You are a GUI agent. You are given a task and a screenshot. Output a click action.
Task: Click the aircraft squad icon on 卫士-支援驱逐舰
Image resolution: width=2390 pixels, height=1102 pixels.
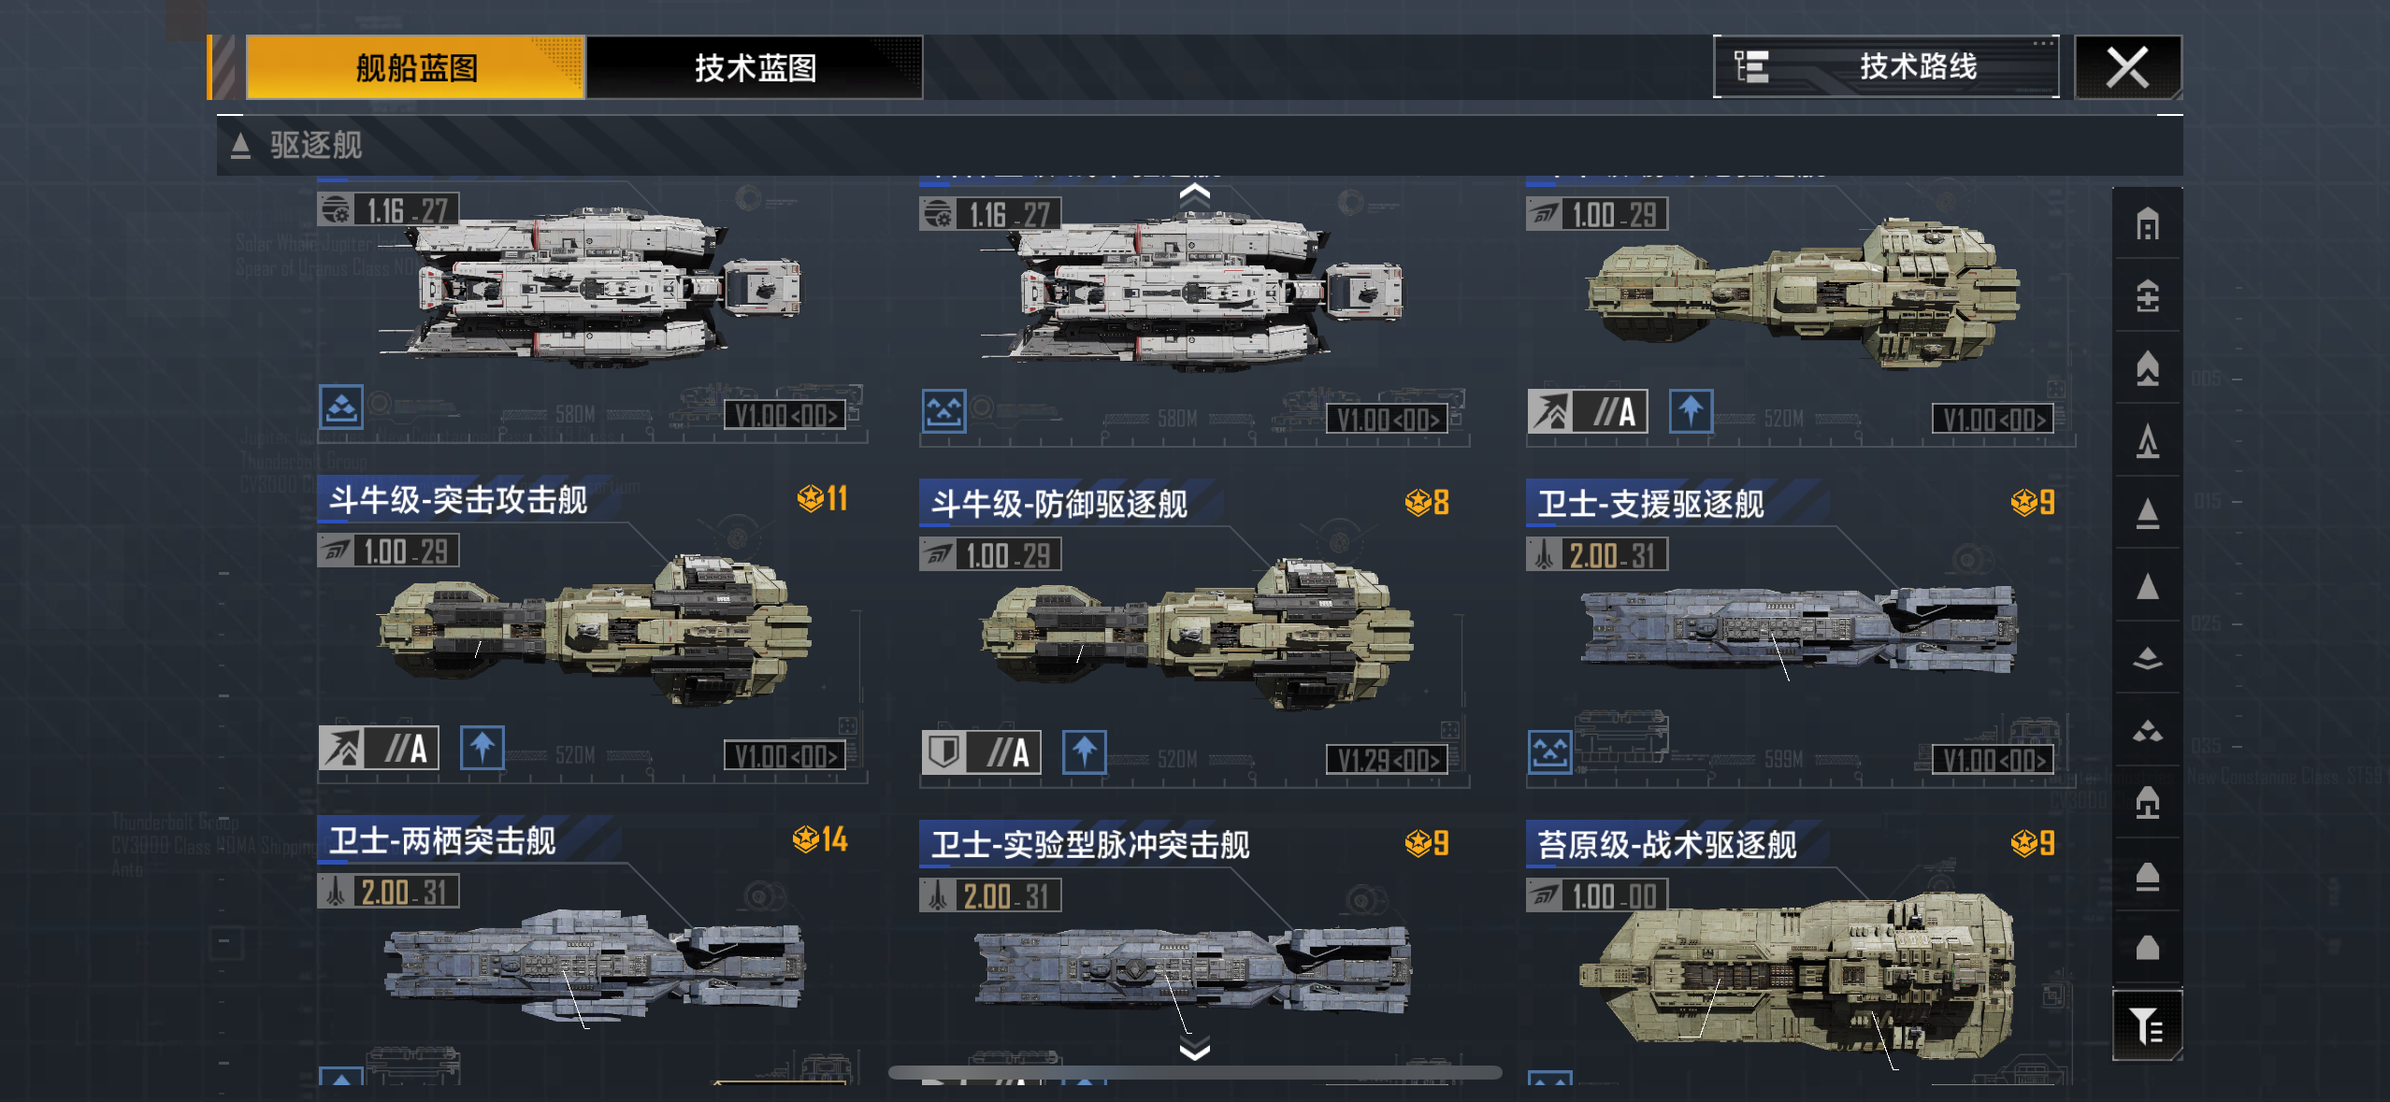click(x=1549, y=751)
